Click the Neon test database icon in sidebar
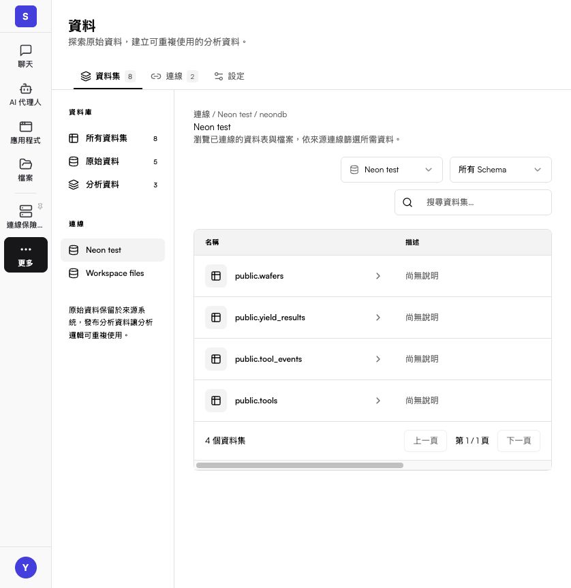 [x=74, y=250]
